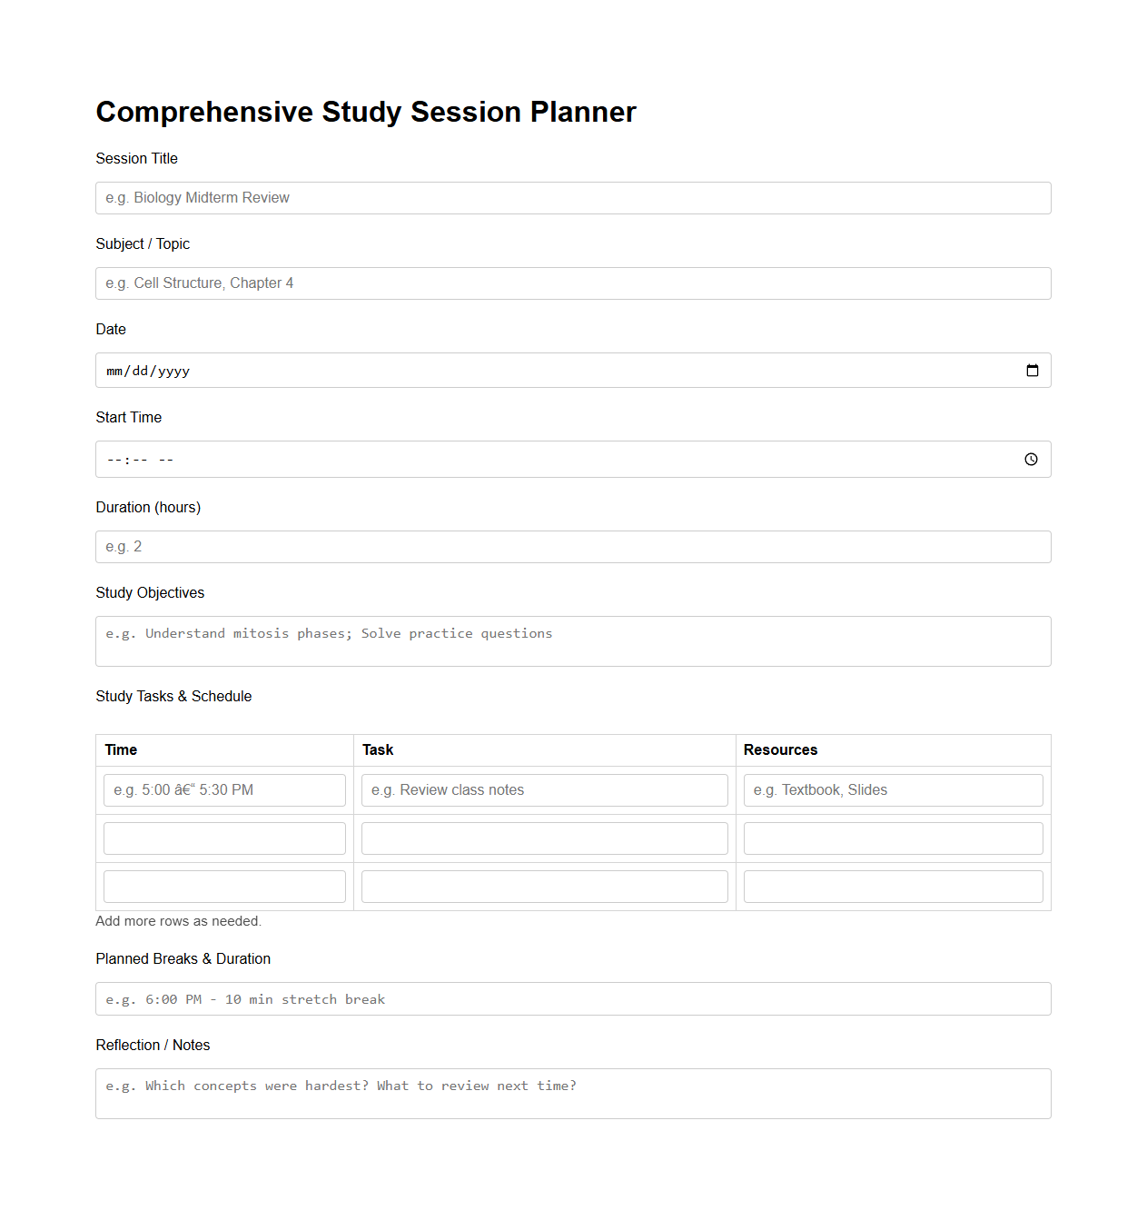Click the second row Time input

224,838
